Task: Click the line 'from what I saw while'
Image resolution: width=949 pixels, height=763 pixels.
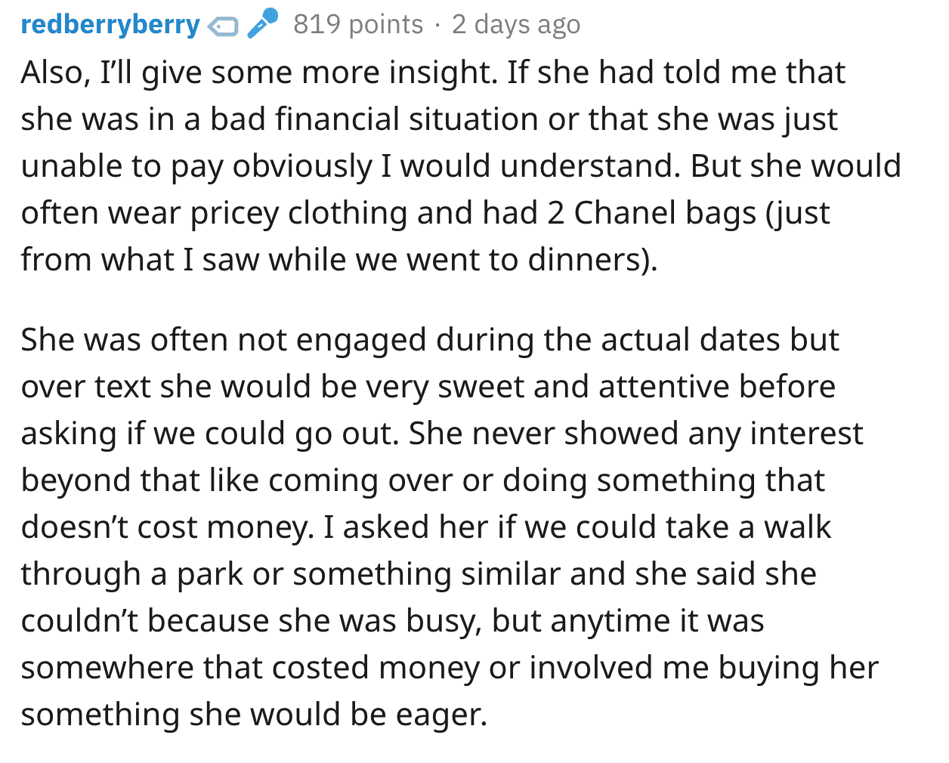Action: click(339, 260)
